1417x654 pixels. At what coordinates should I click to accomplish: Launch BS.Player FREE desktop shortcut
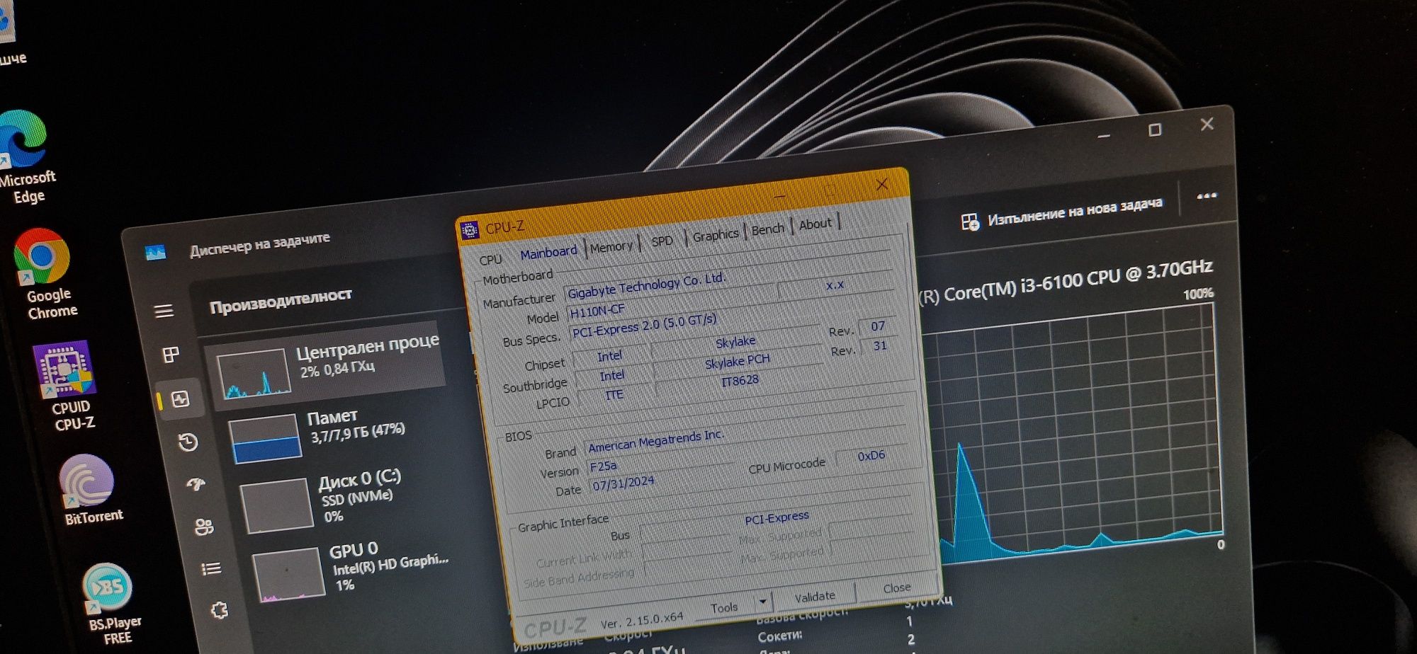click(111, 604)
